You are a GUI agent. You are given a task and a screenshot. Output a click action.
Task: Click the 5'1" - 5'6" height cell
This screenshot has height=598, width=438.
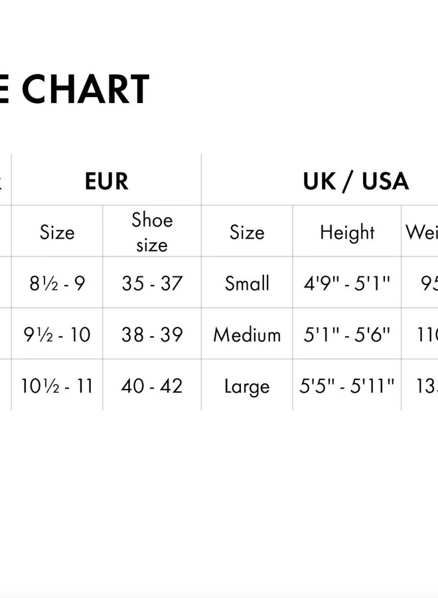[x=347, y=335]
